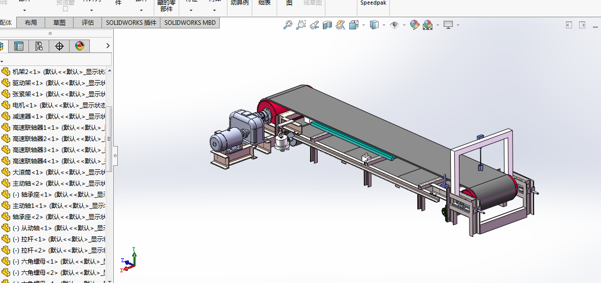Click the tree filter input field
This screenshot has width=601, height=283.
click(x=55, y=60)
